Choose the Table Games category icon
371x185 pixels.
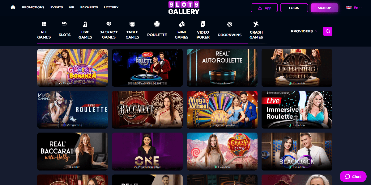132,24
